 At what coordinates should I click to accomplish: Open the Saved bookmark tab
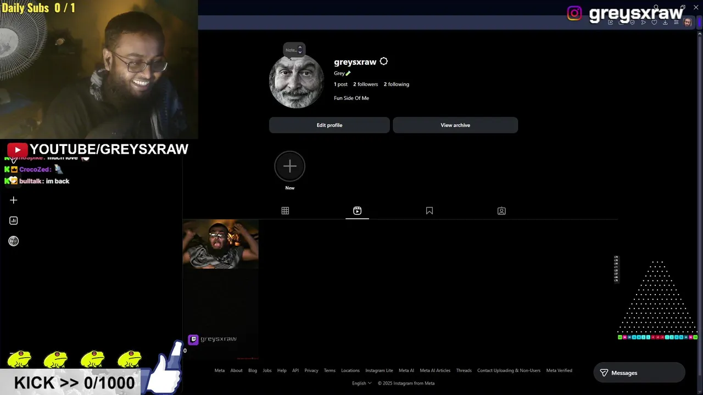[x=429, y=211]
